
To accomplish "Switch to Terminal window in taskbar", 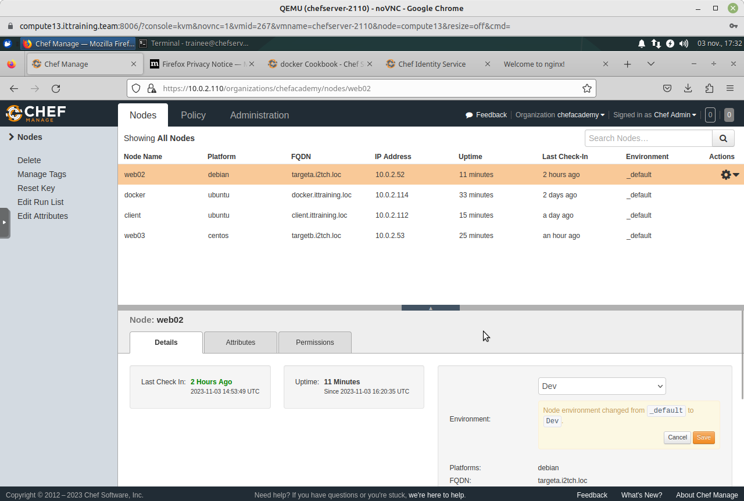I will click(x=194, y=44).
